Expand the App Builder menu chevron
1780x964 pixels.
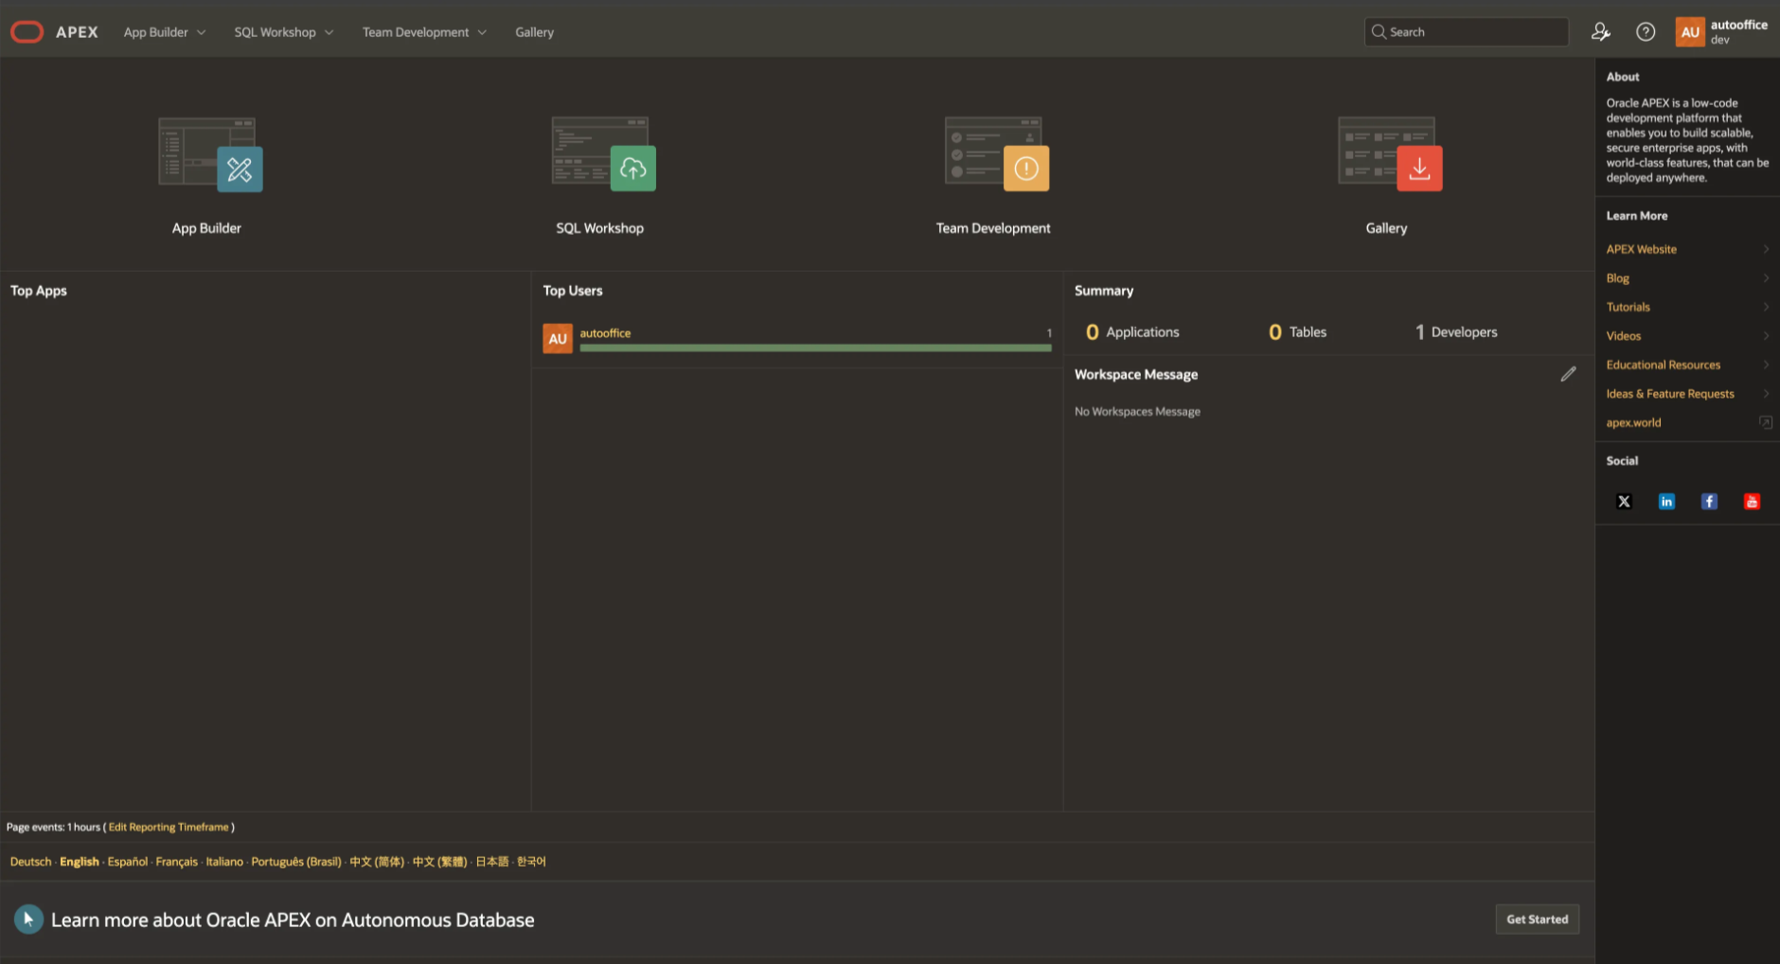[x=201, y=32]
